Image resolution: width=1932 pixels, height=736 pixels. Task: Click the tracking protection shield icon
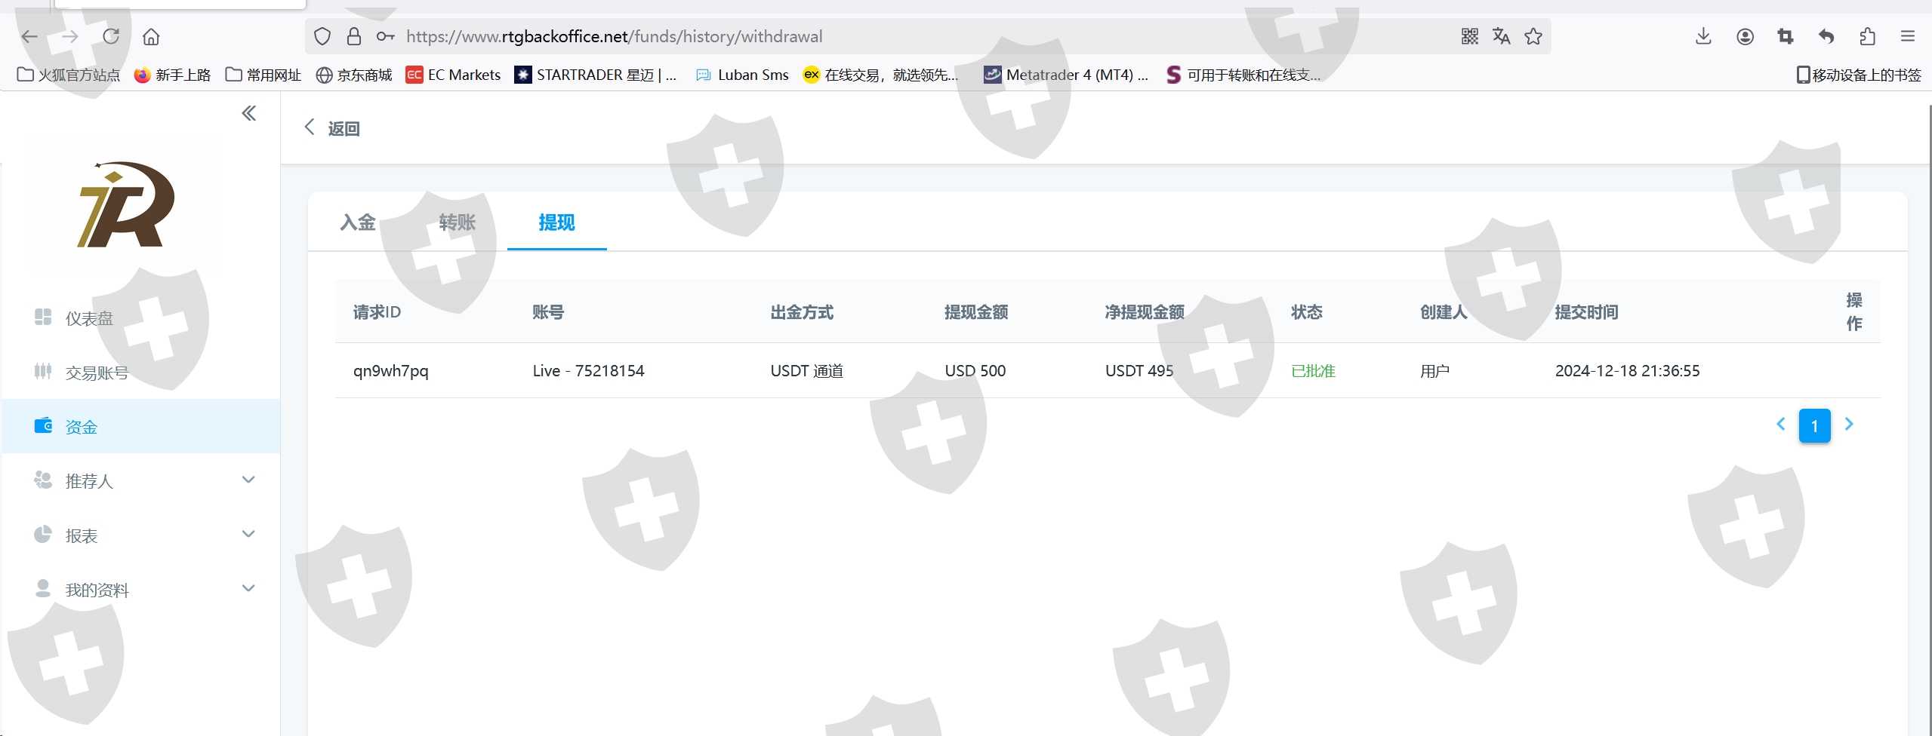coord(322,36)
